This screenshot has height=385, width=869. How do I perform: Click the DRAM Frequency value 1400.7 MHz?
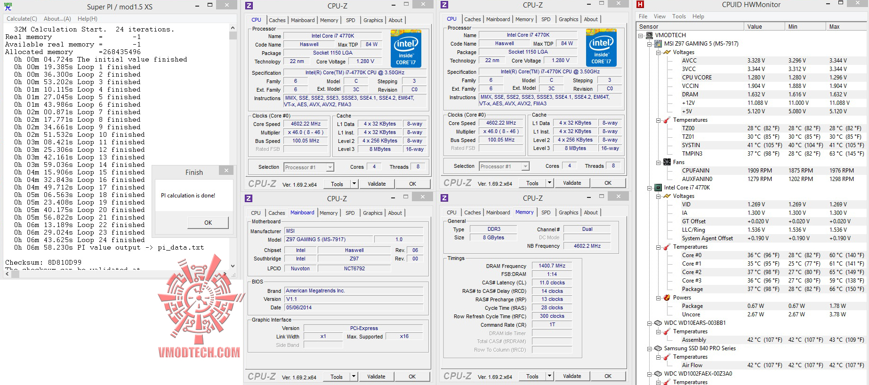552,266
